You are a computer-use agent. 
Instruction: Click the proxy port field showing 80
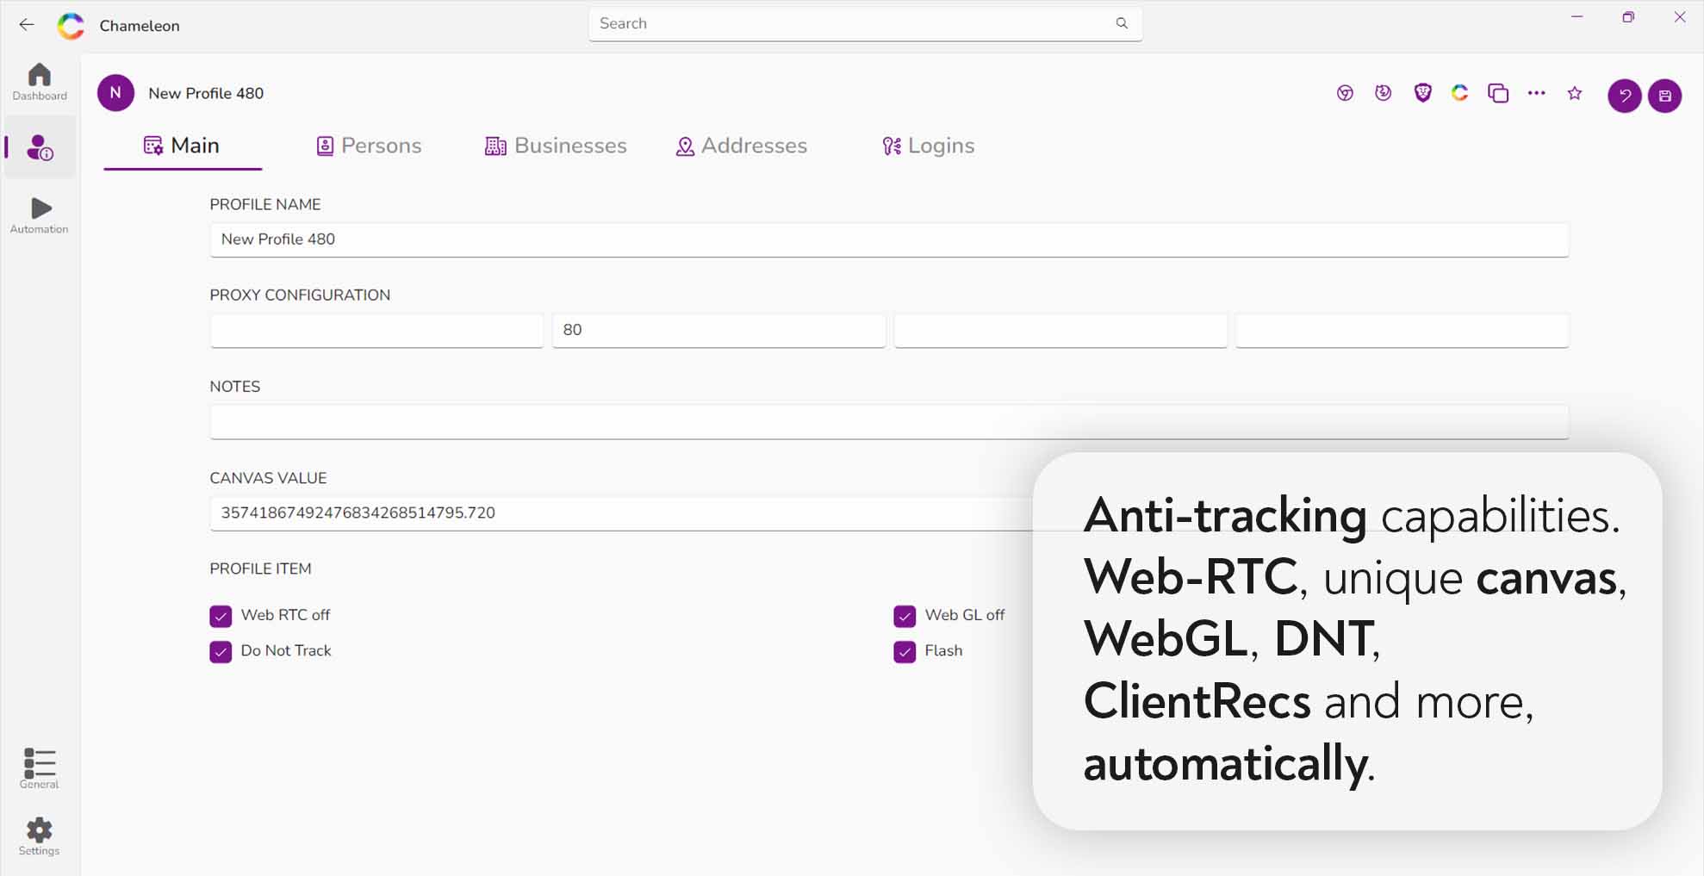(718, 330)
